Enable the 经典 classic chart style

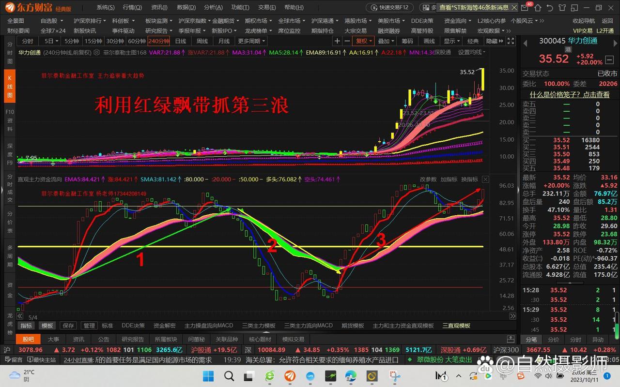[473, 41]
